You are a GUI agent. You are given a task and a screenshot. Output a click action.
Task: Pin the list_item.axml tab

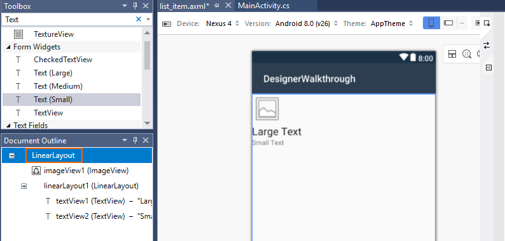pyautogui.click(x=217, y=6)
